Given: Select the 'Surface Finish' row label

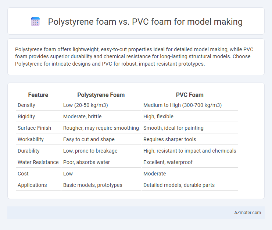Looking at the screenshot, I should (34, 128).
